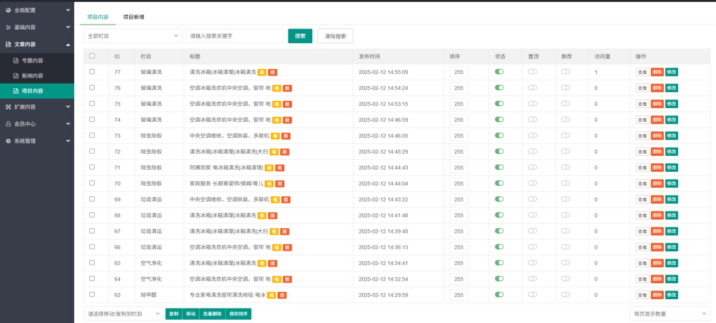Toggle 状态 switch for row 72
The width and height of the screenshot is (716, 323).
pos(500,151)
